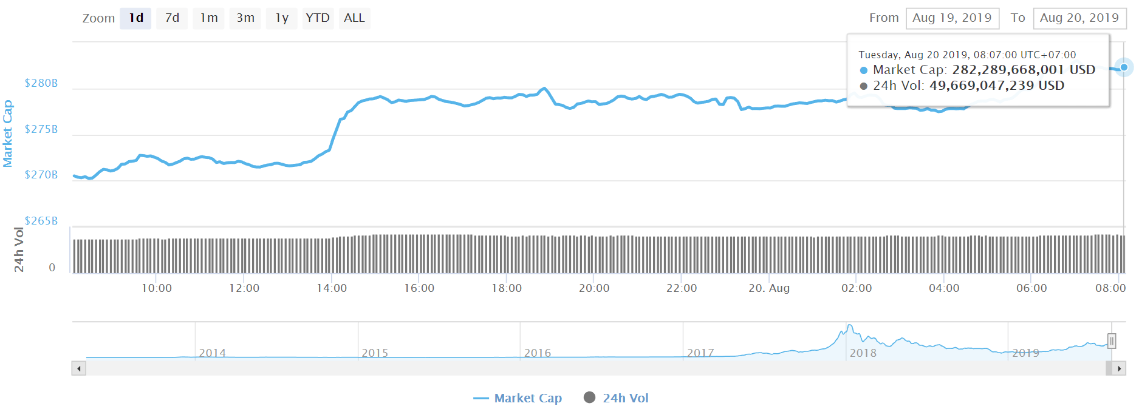Toggle 24h Vol series in legend

(616, 398)
